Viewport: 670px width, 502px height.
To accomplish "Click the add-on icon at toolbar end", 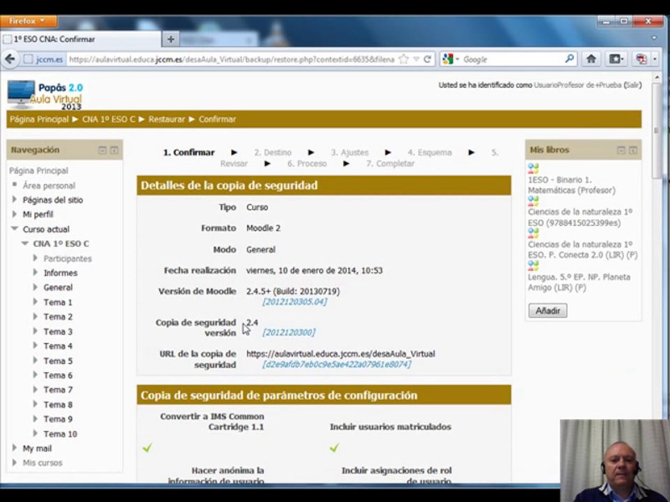I will (641, 59).
